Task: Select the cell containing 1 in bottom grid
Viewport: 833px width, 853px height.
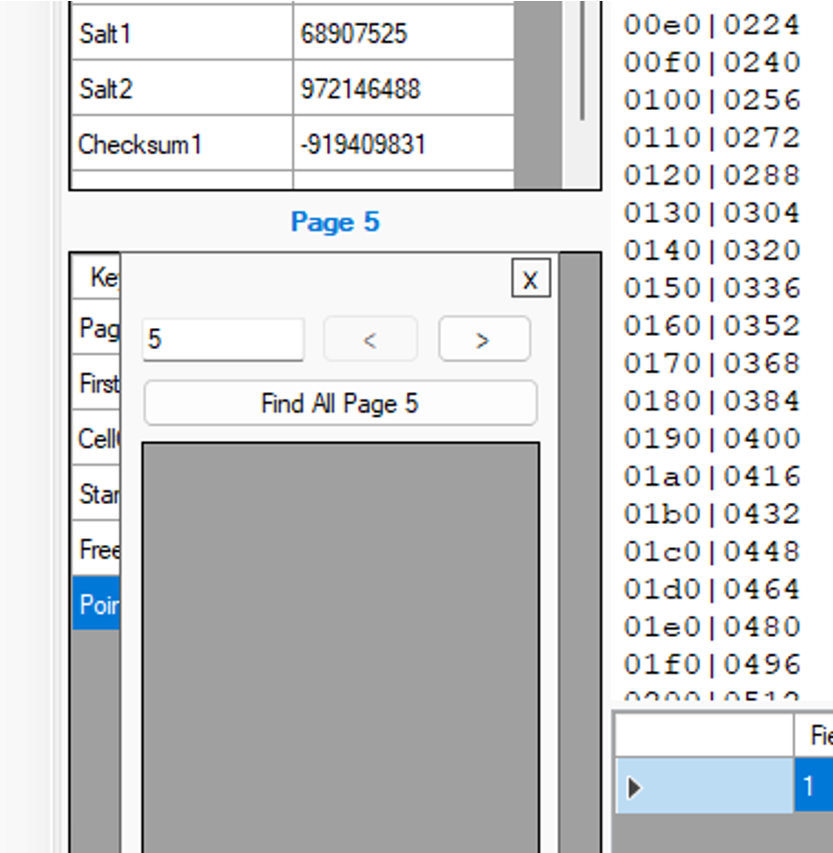Action: tap(812, 786)
